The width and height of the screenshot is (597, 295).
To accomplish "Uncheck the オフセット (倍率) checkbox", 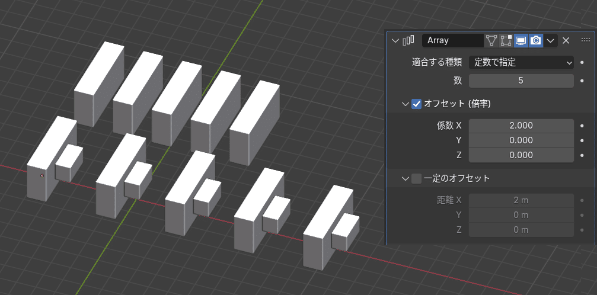I will coord(417,104).
